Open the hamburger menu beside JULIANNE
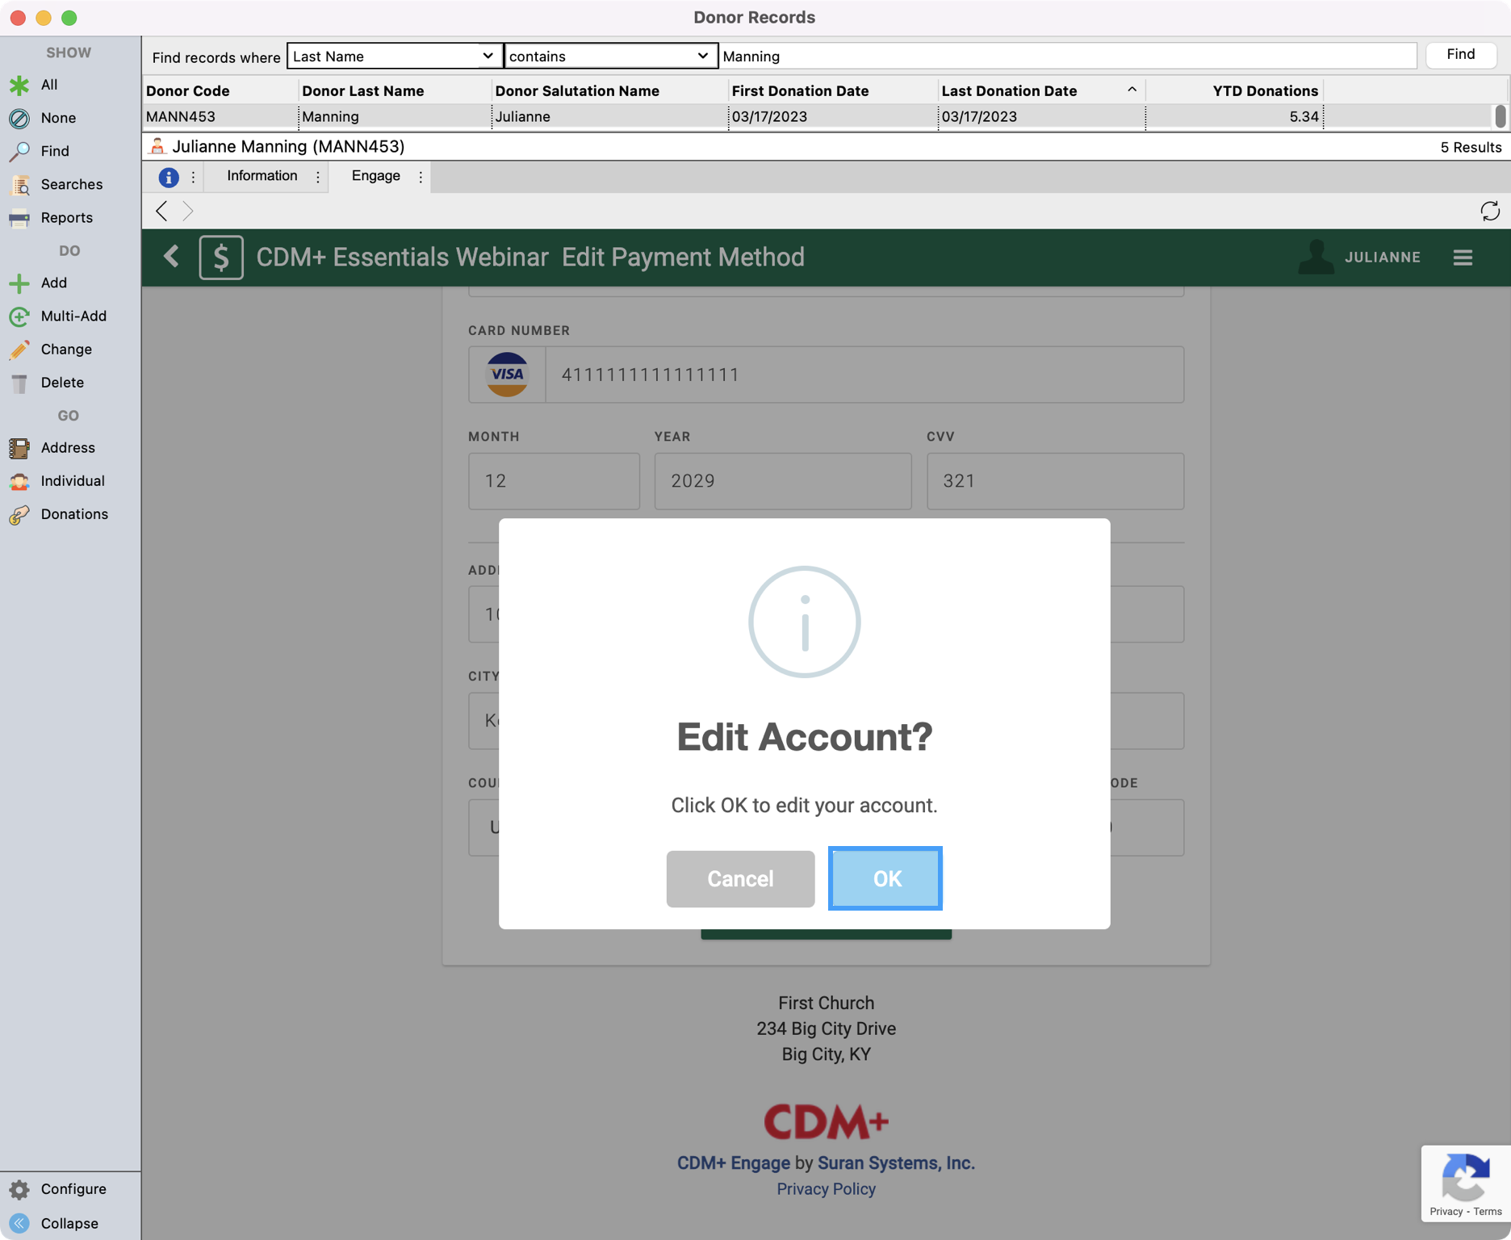This screenshot has width=1511, height=1240. (x=1463, y=258)
